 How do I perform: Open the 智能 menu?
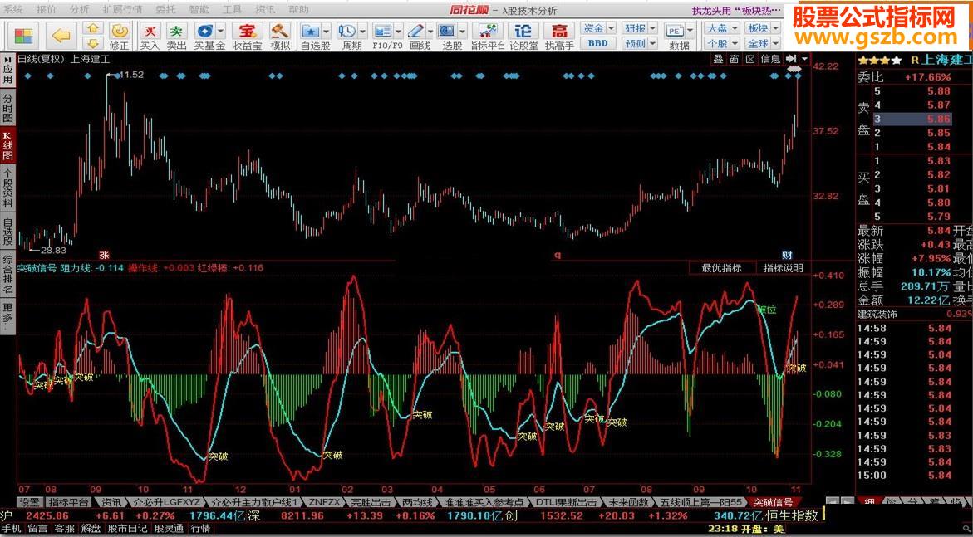(199, 9)
